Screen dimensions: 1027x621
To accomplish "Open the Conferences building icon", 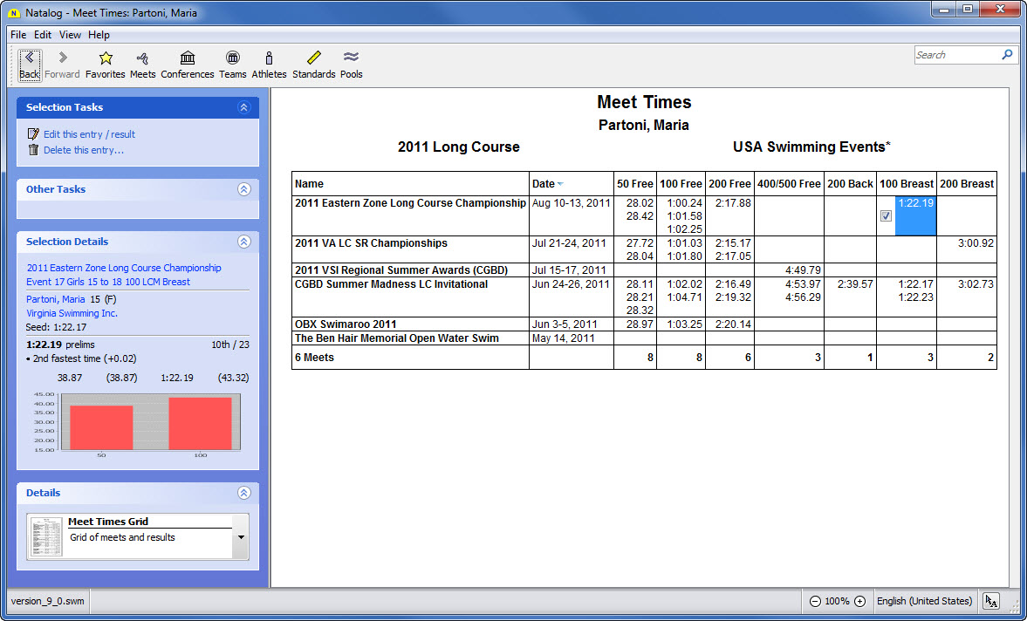I will [x=187, y=64].
